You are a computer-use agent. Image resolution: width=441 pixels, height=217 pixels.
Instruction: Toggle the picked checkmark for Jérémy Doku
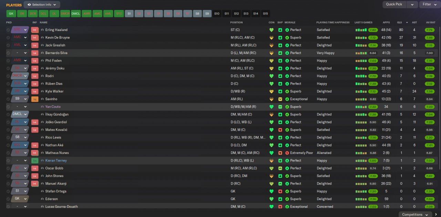(8, 68)
